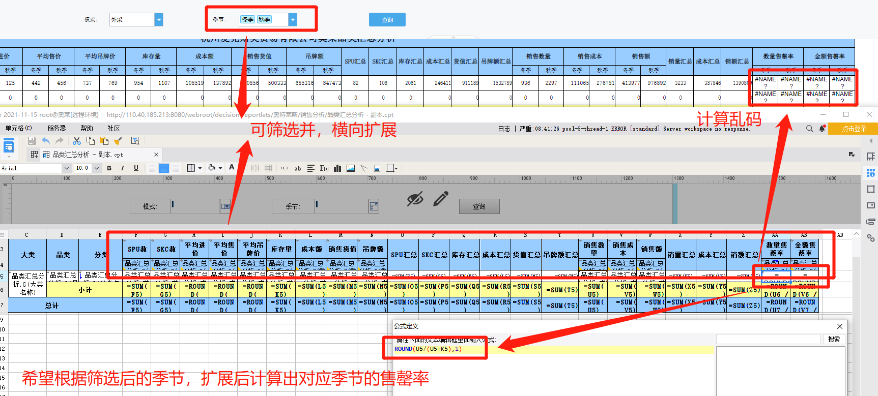878x396 pixels.
Task: Expand the fill color bucket dropdown arrow
Action: 220,168
